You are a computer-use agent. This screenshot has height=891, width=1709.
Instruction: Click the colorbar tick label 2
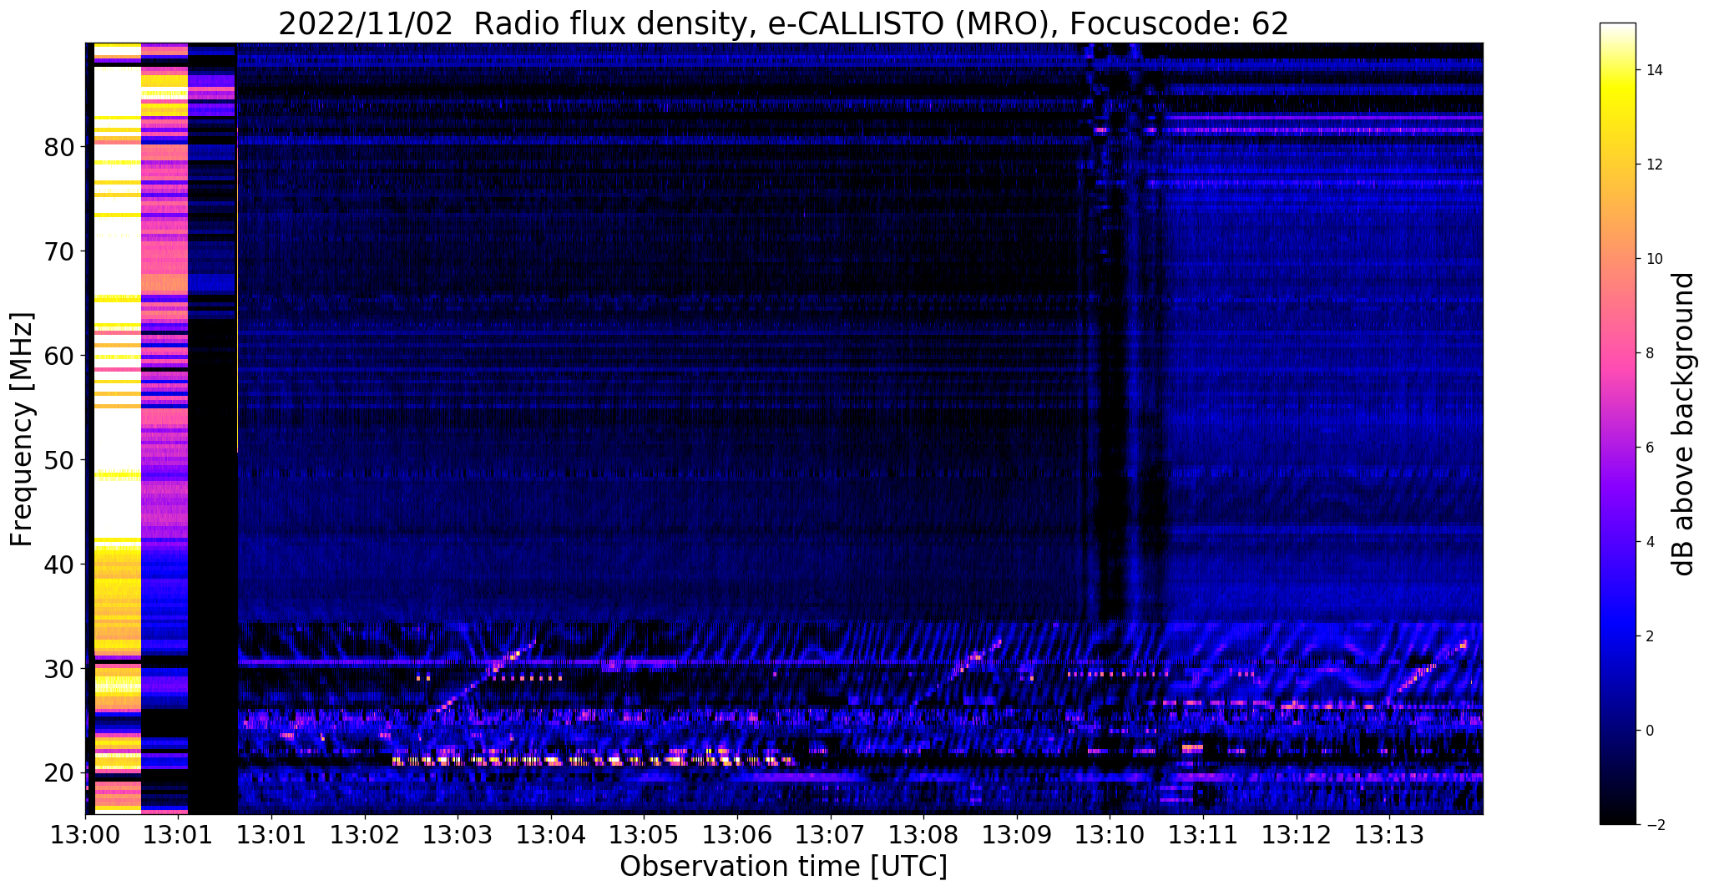[1650, 636]
